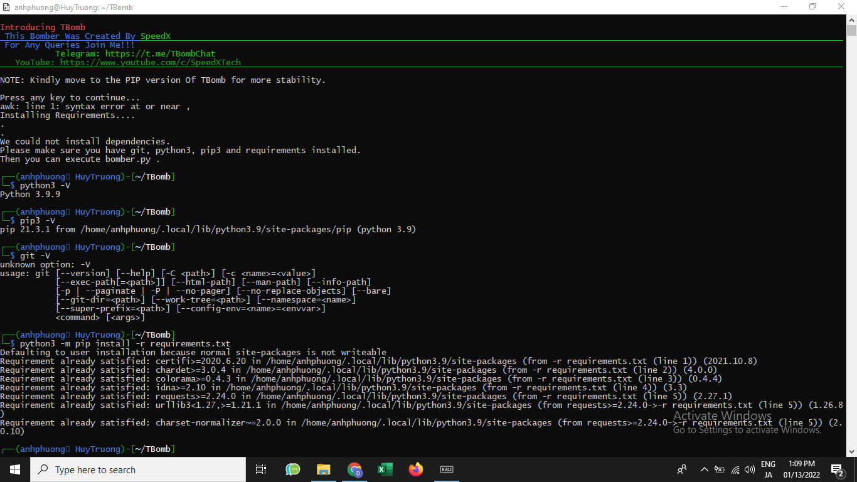Click the Telegram link t.me/TBombChat
The width and height of the screenshot is (857, 482).
pyautogui.click(x=160, y=53)
